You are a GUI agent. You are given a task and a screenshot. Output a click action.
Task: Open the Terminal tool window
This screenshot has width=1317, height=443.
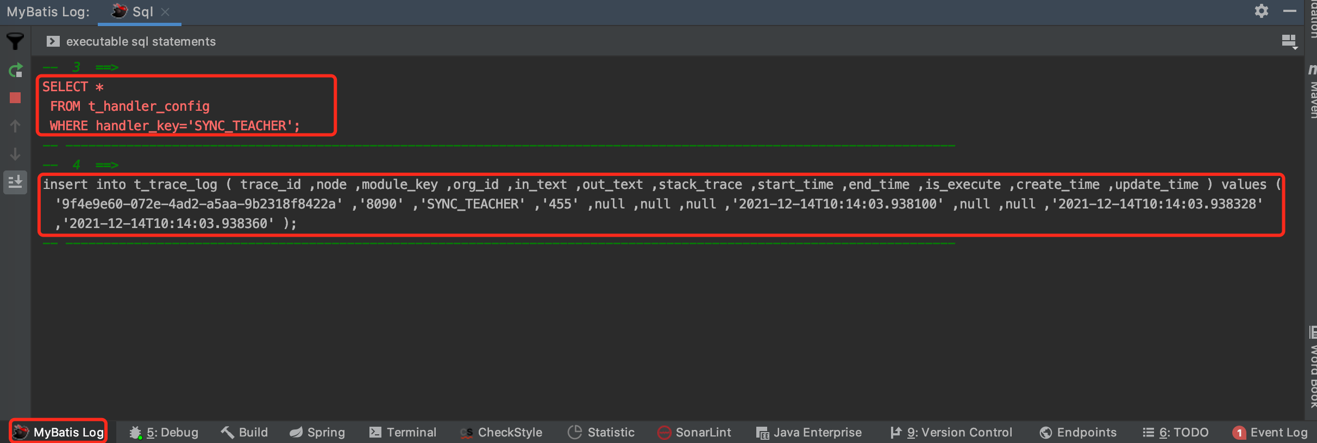click(x=403, y=432)
